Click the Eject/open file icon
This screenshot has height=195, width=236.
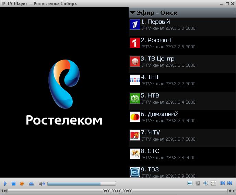pos(31,184)
